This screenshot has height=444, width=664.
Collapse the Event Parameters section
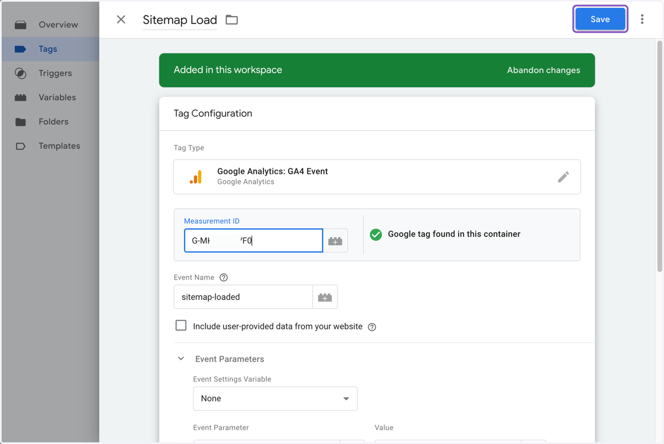click(x=181, y=359)
